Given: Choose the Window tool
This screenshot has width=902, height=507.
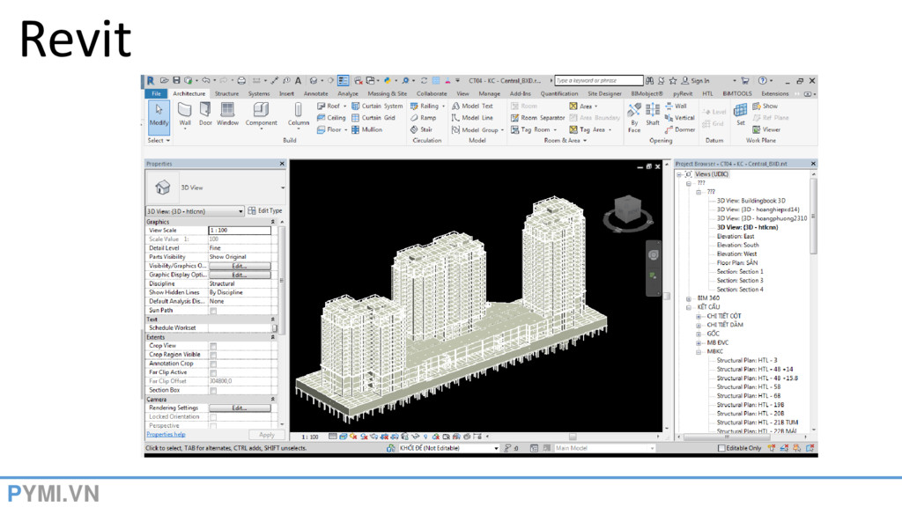Looking at the screenshot, I should pyautogui.click(x=228, y=114).
